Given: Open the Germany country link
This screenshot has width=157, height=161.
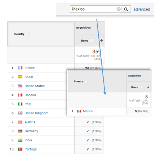Looking at the screenshot, I should (31, 131).
